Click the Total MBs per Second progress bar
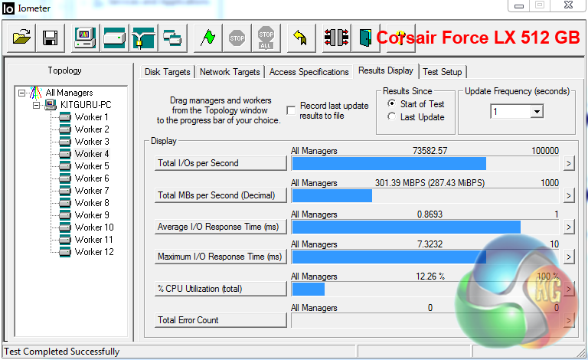Screen dimensions: 588x360 pos(426,196)
